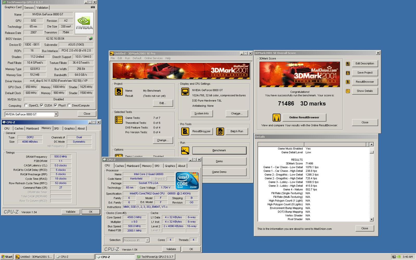Click the NVIDIA logo in GPU-Z

click(x=84, y=23)
